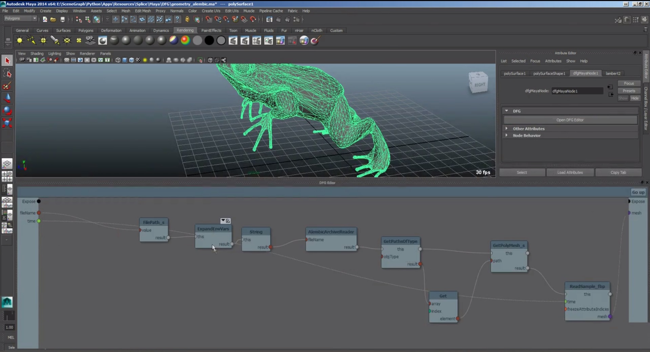This screenshot has height=352, width=650.
Task: Open the Polygons menu set dropdown
Action: point(20,19)
